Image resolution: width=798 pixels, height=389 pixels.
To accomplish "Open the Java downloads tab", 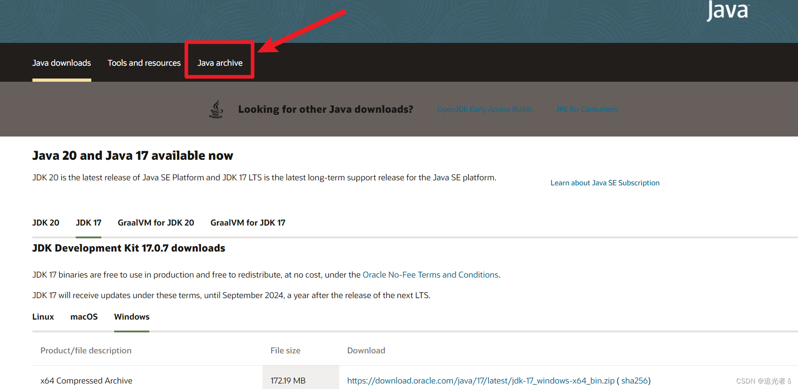I will 62,63.
